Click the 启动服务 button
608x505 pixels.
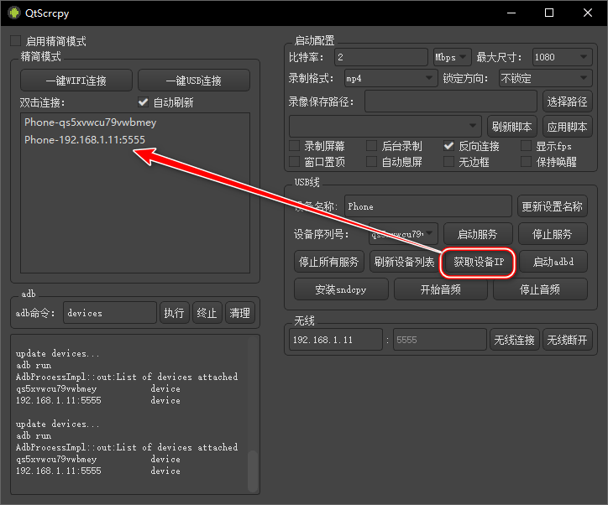point(477,234)
